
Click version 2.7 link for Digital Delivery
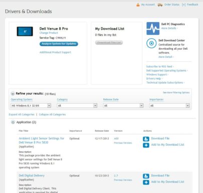(x=116, y=175)
